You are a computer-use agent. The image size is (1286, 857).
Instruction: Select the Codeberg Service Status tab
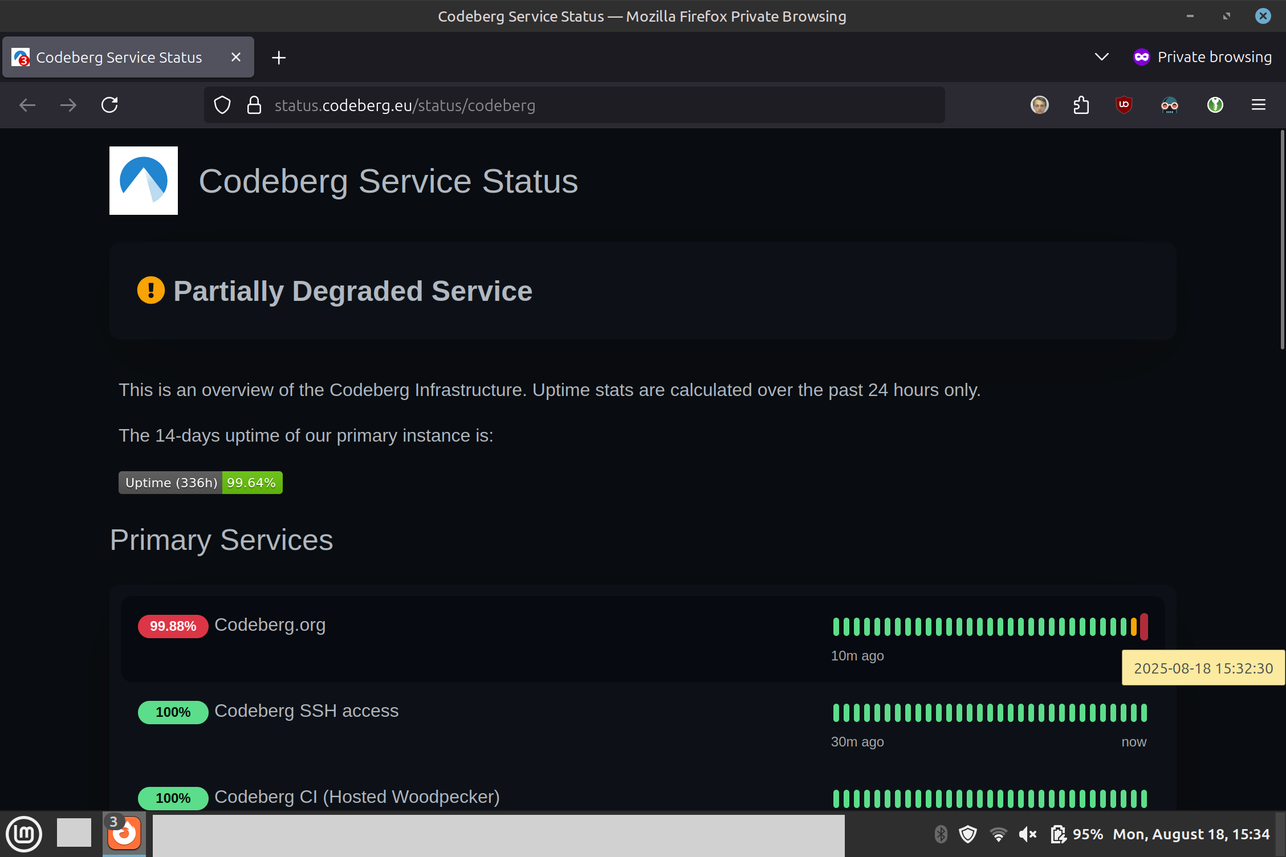119,57
